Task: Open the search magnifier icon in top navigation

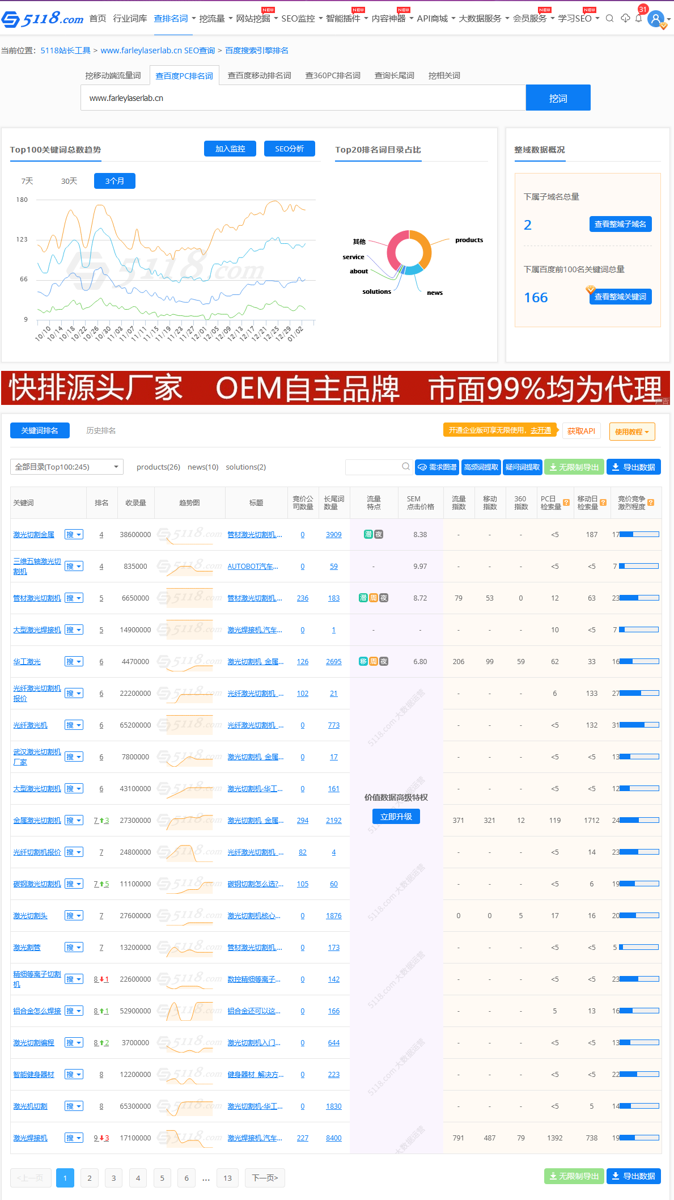Action: pos(609,18)
